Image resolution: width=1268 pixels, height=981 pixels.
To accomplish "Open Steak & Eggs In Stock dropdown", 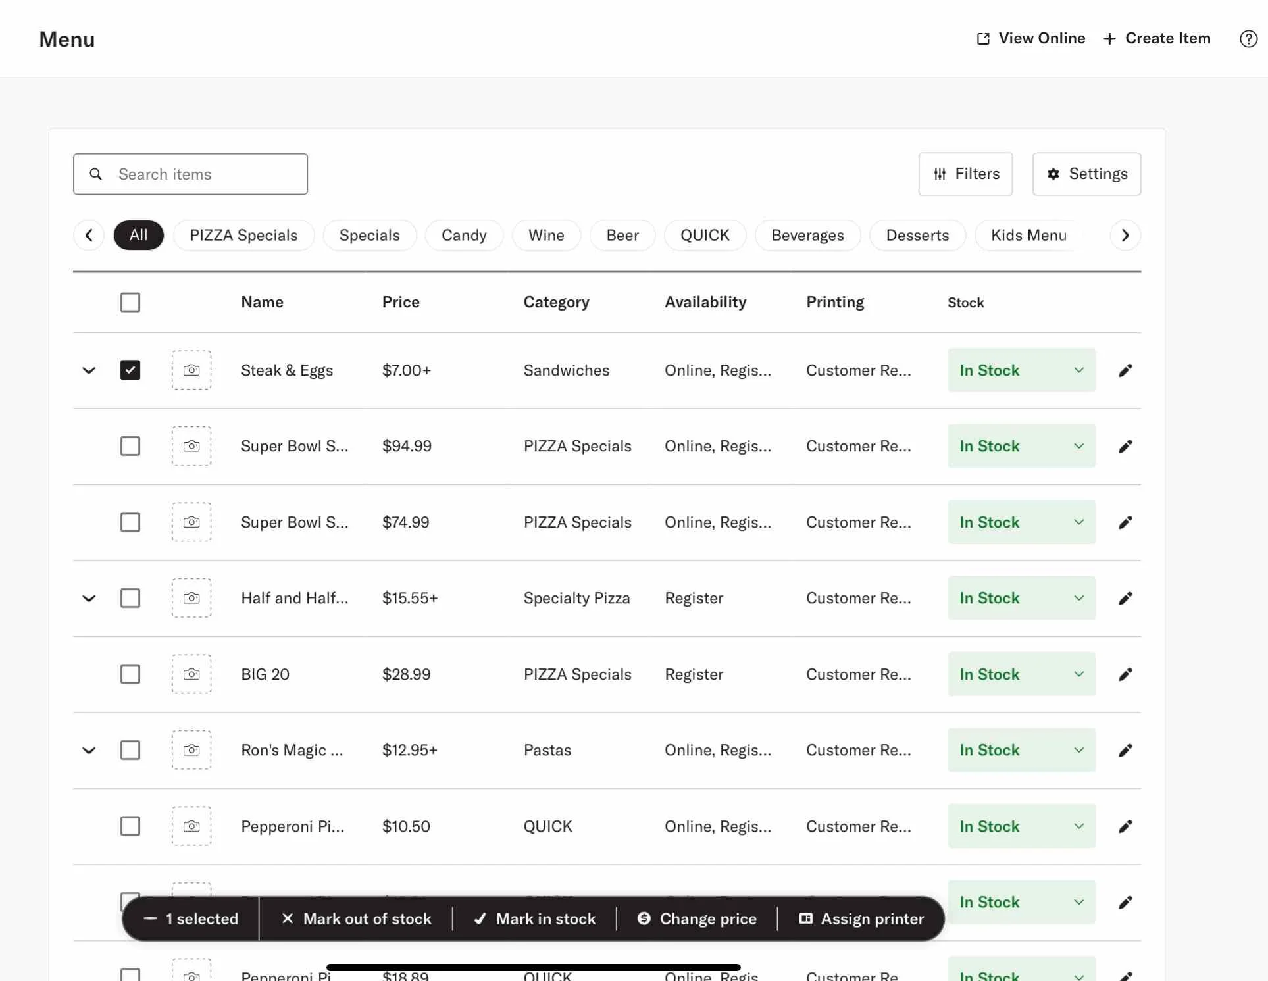I will (x=1021, y=370).
